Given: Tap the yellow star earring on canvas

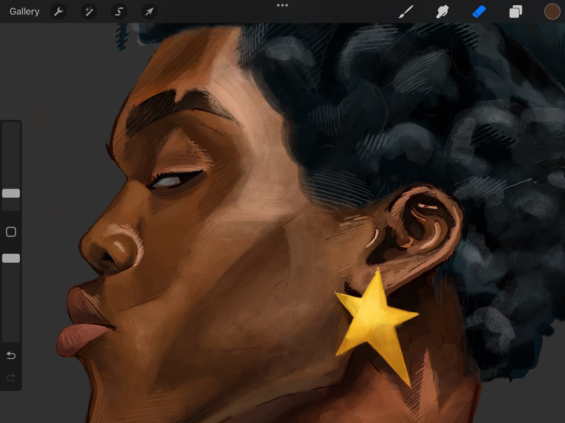Looking at the screenshot, I should [376, 324].
